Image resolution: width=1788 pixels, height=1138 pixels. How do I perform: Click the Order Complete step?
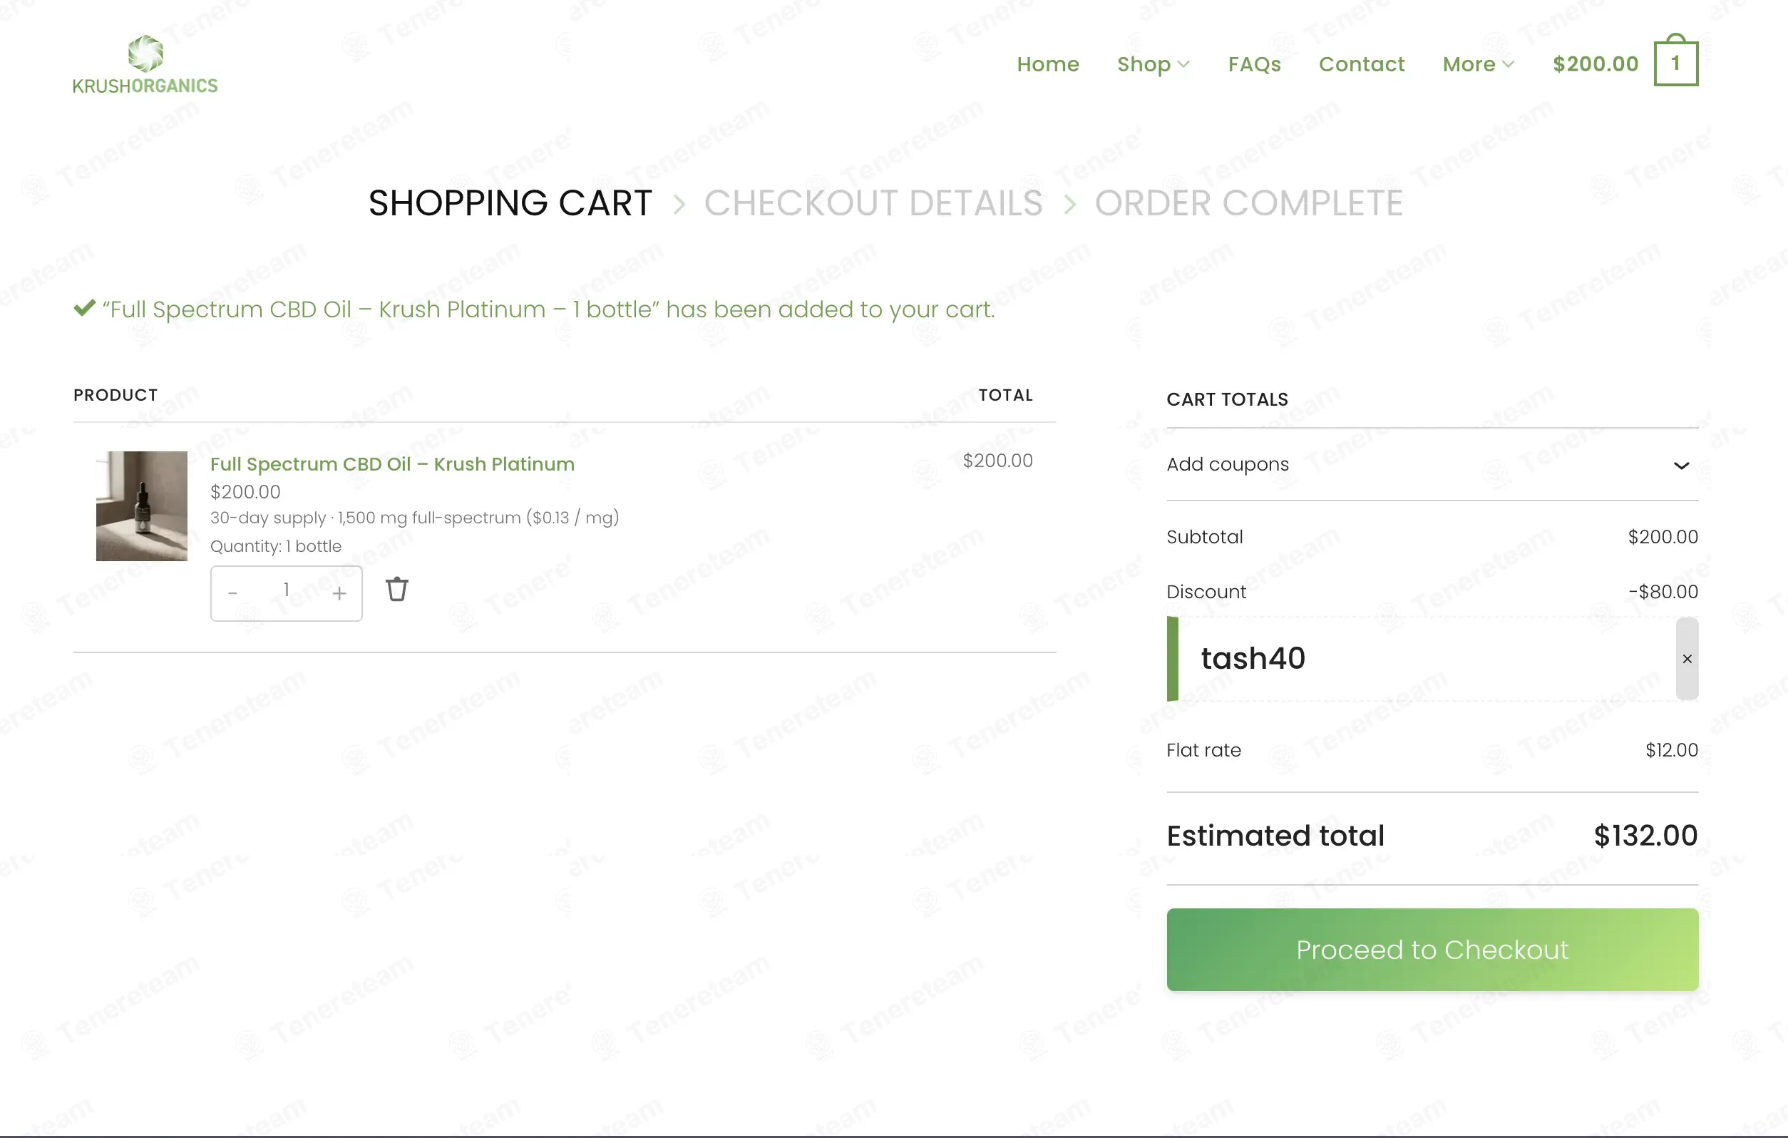click(1248, 203)
